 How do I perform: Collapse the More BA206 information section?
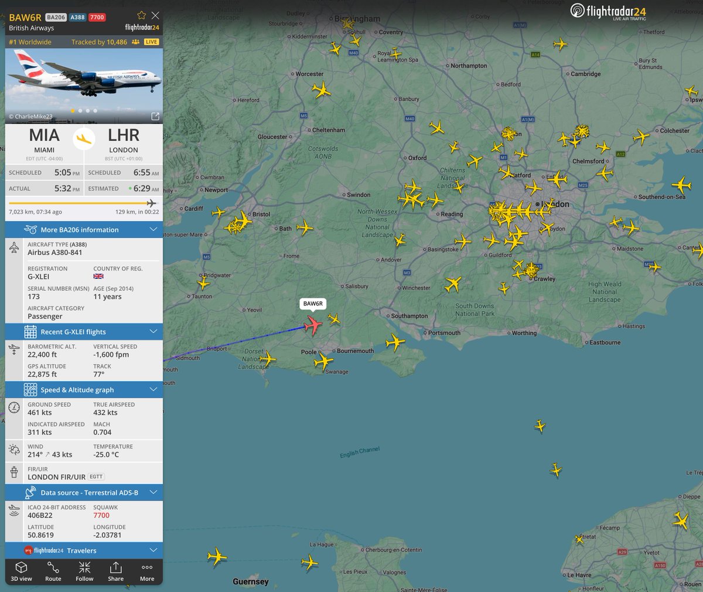pyautogui.click(x=153, y=229)
